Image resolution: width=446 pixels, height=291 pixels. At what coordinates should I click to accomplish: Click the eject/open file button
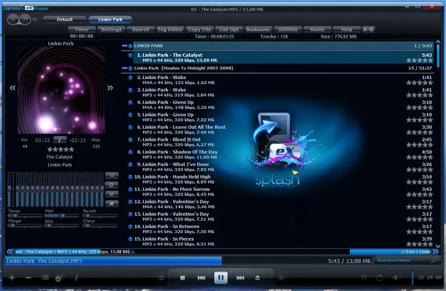coord(258,278)
